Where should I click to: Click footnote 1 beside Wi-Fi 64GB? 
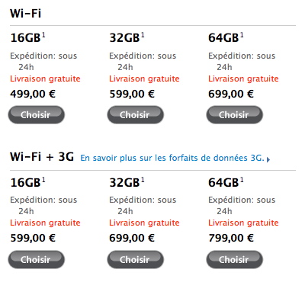click(242, 35)
